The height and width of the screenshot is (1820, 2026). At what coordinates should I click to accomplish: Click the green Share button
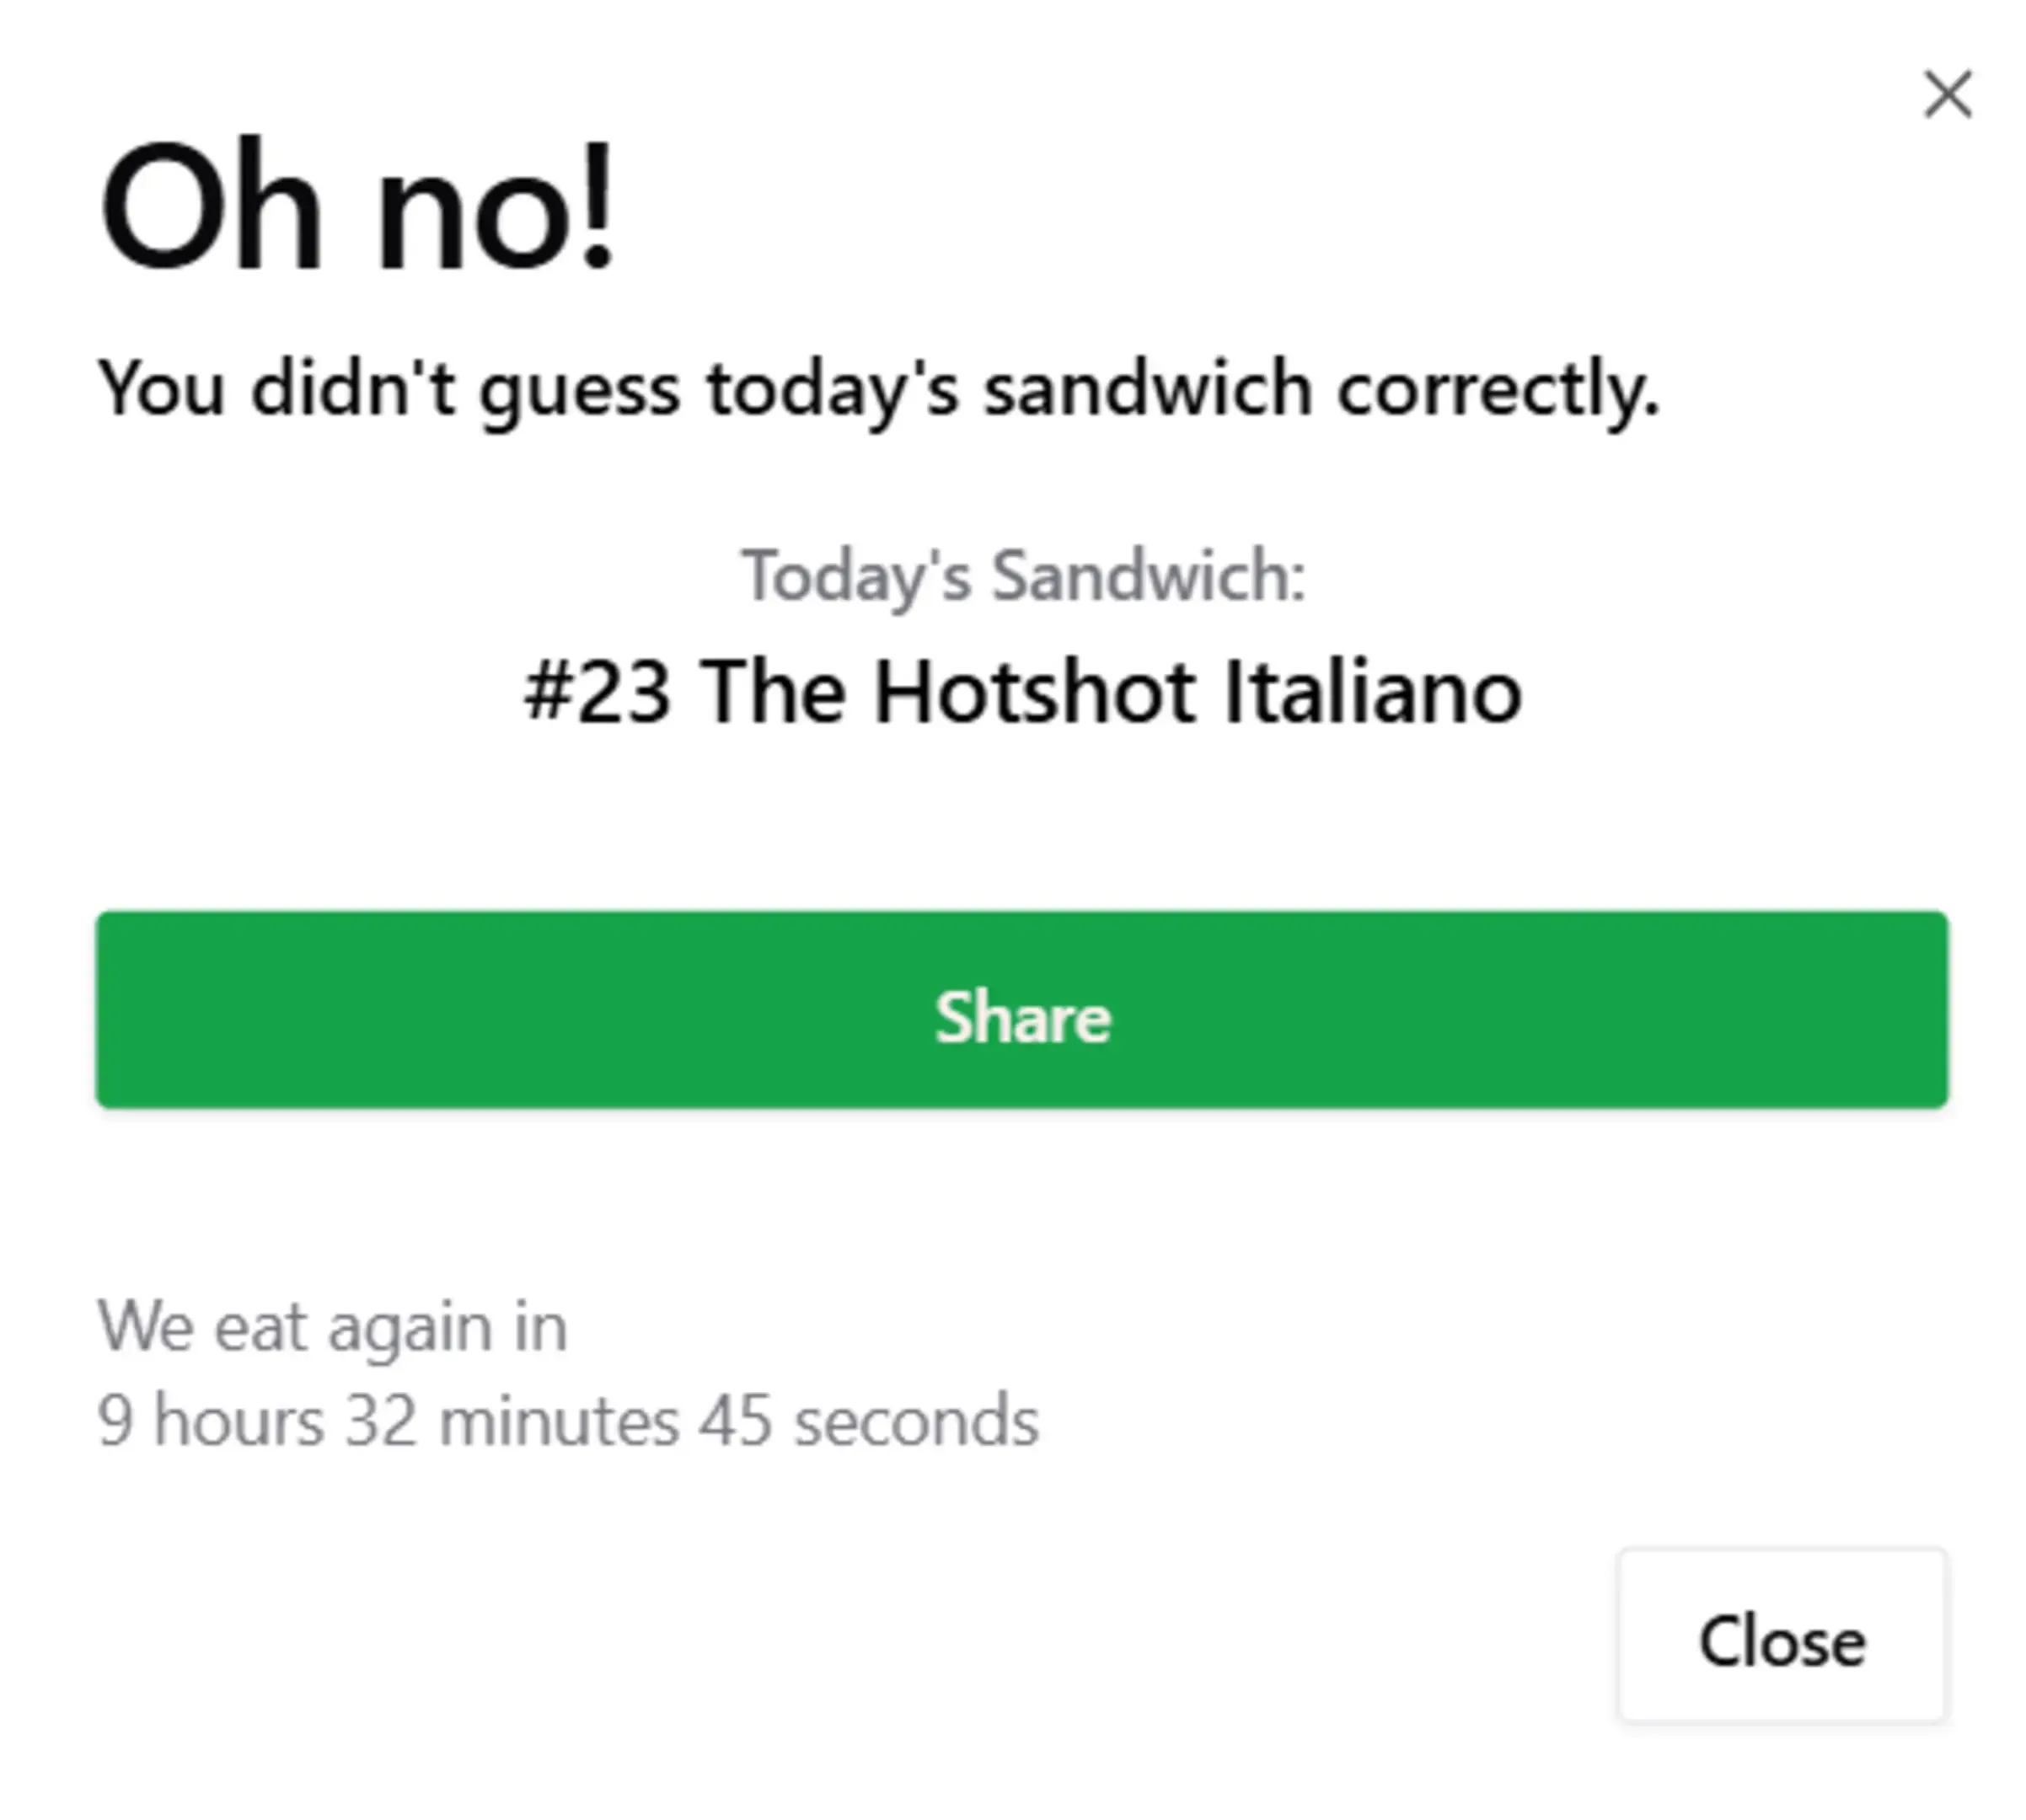pyautogui.click(x=1021, y=1009)
